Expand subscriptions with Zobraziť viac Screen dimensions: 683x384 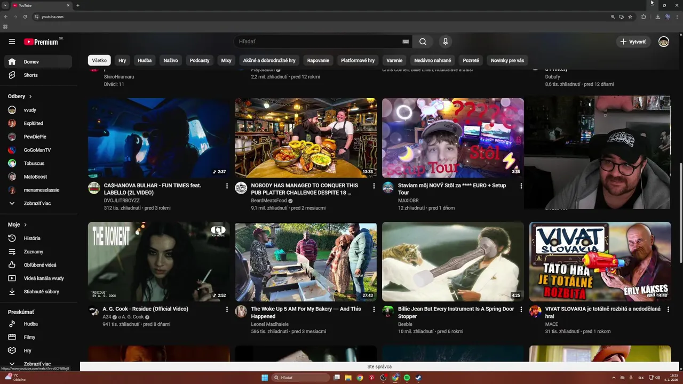[x=37, y=204]
